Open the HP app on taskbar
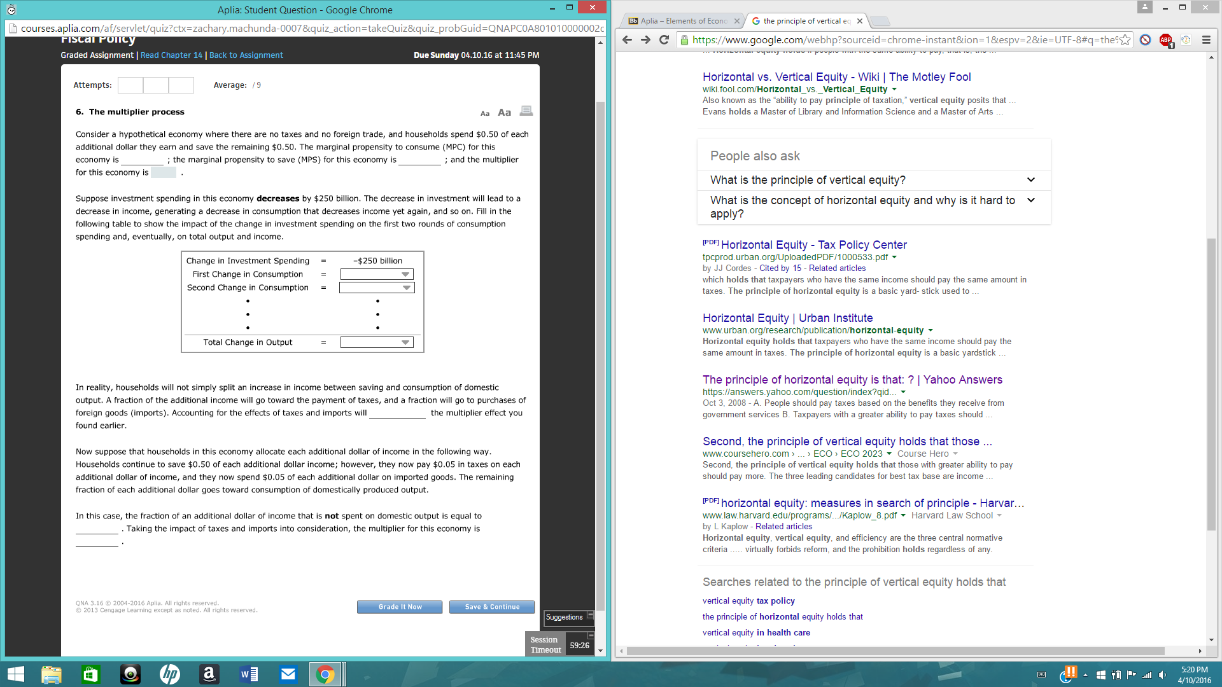1222x687 pixels. 169,674
